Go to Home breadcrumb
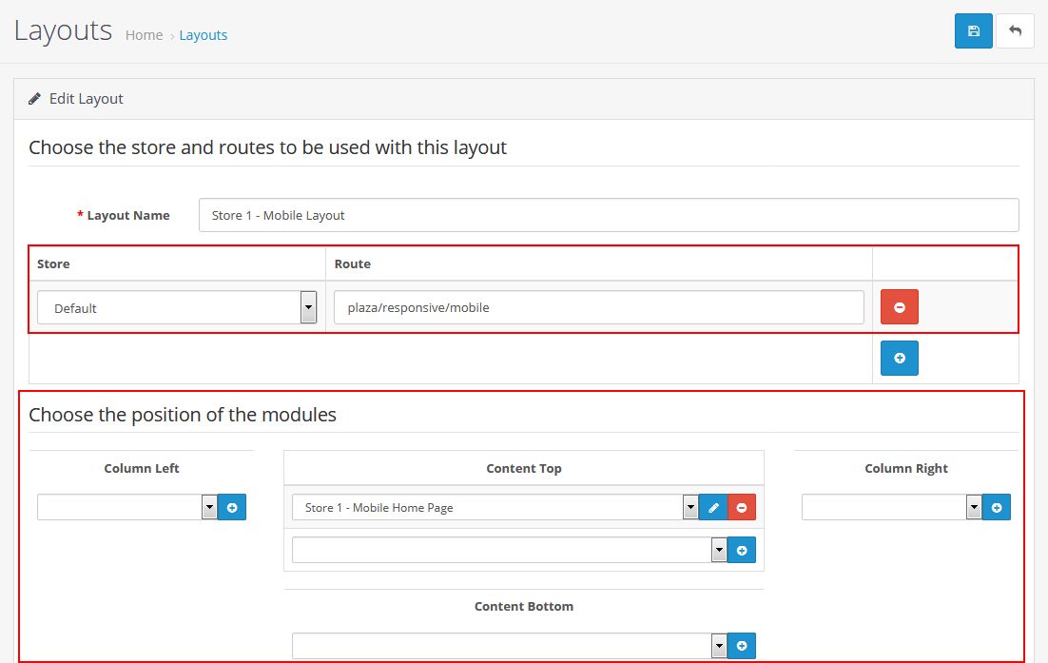 click(x=144, y=35)
